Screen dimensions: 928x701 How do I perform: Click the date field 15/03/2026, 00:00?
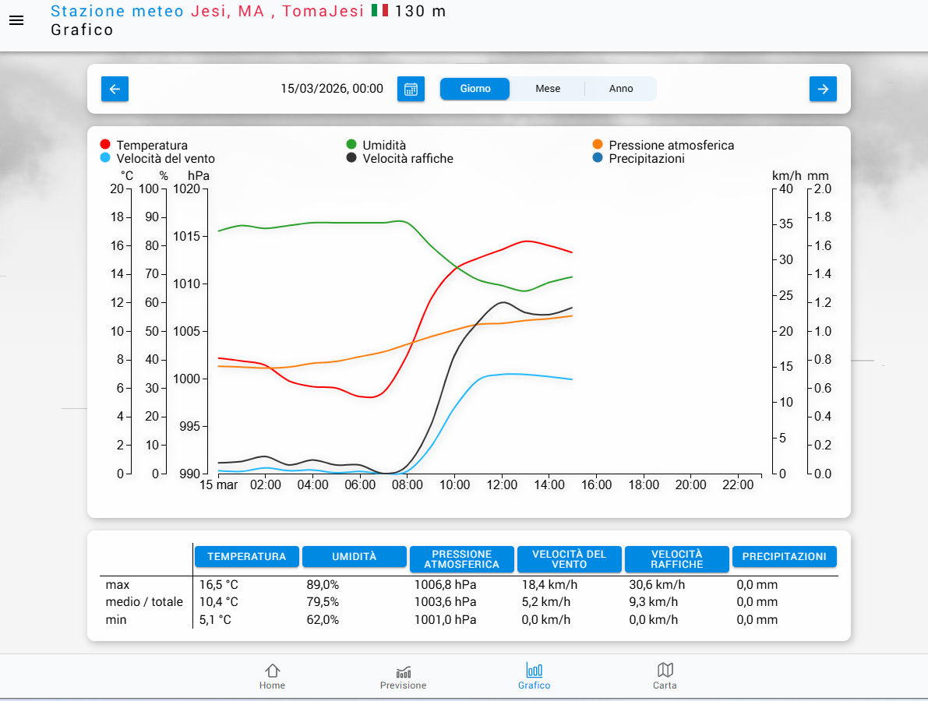(332, 89)
